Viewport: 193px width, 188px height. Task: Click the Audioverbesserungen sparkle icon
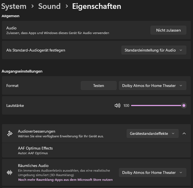(10, 133)
